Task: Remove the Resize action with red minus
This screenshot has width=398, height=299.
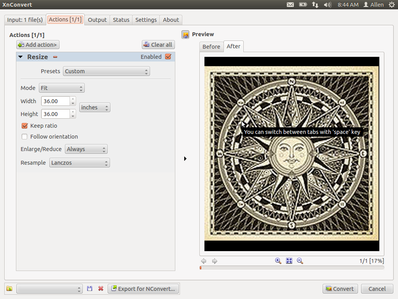Action: pos(55,57)
